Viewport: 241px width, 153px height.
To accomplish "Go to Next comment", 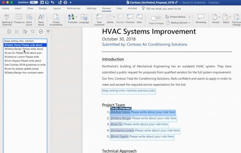I will 139,19.
